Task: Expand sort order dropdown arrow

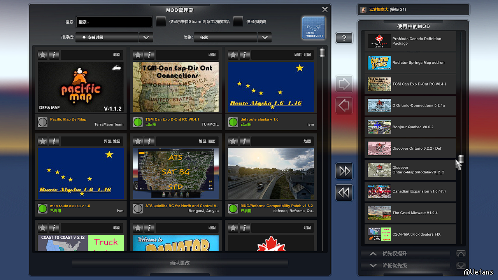Action: click(146, 38)
